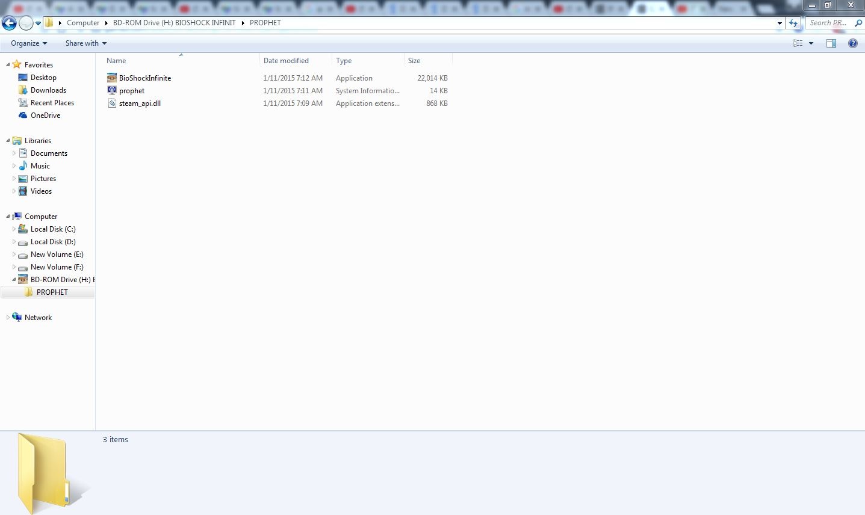The width and height of the screenshot is (865, 515).
Task: Open the Organize dropdown menu
Action: [x=28, y=43]
